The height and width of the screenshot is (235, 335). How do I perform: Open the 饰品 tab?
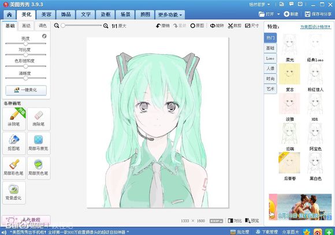66,15
